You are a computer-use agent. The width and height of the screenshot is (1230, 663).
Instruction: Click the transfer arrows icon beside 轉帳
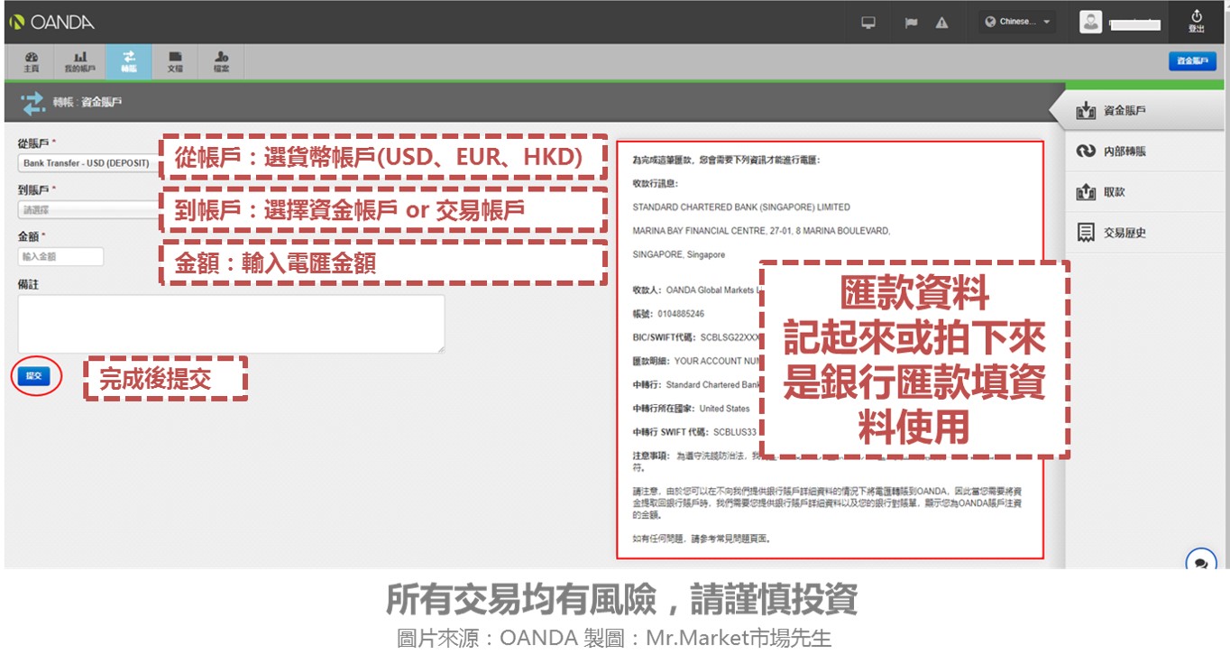[32, 103]
